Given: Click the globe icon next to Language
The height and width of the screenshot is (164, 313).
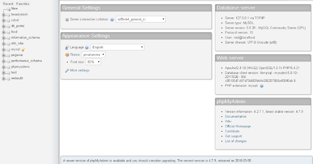Looking at the screenshot, I should pos(67,47).
